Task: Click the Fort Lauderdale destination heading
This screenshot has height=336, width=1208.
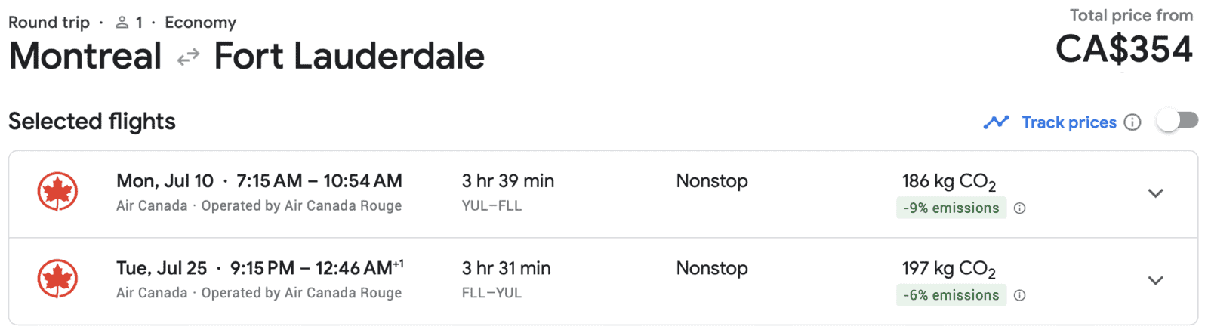Action: [x=349, y=57]
